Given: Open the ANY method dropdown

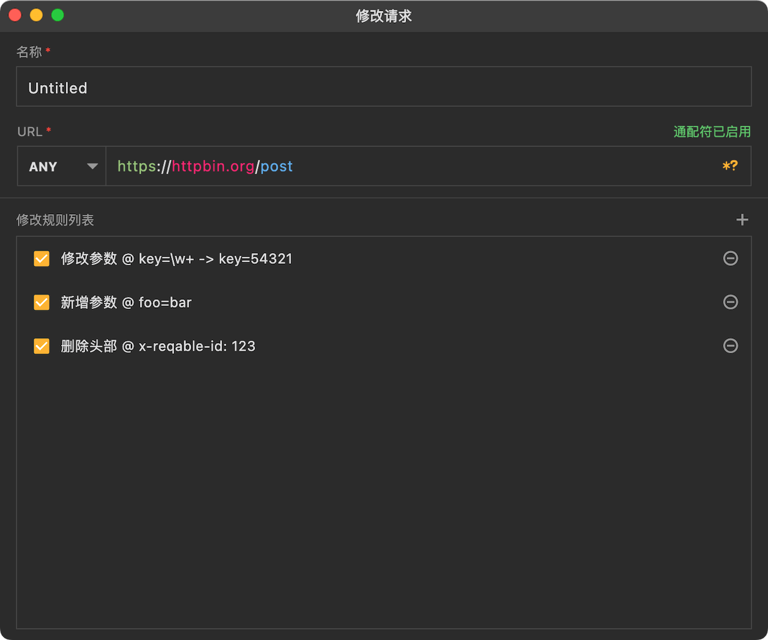Looking at the screenshot, I should pyautogui.click(x=62, y=166).
